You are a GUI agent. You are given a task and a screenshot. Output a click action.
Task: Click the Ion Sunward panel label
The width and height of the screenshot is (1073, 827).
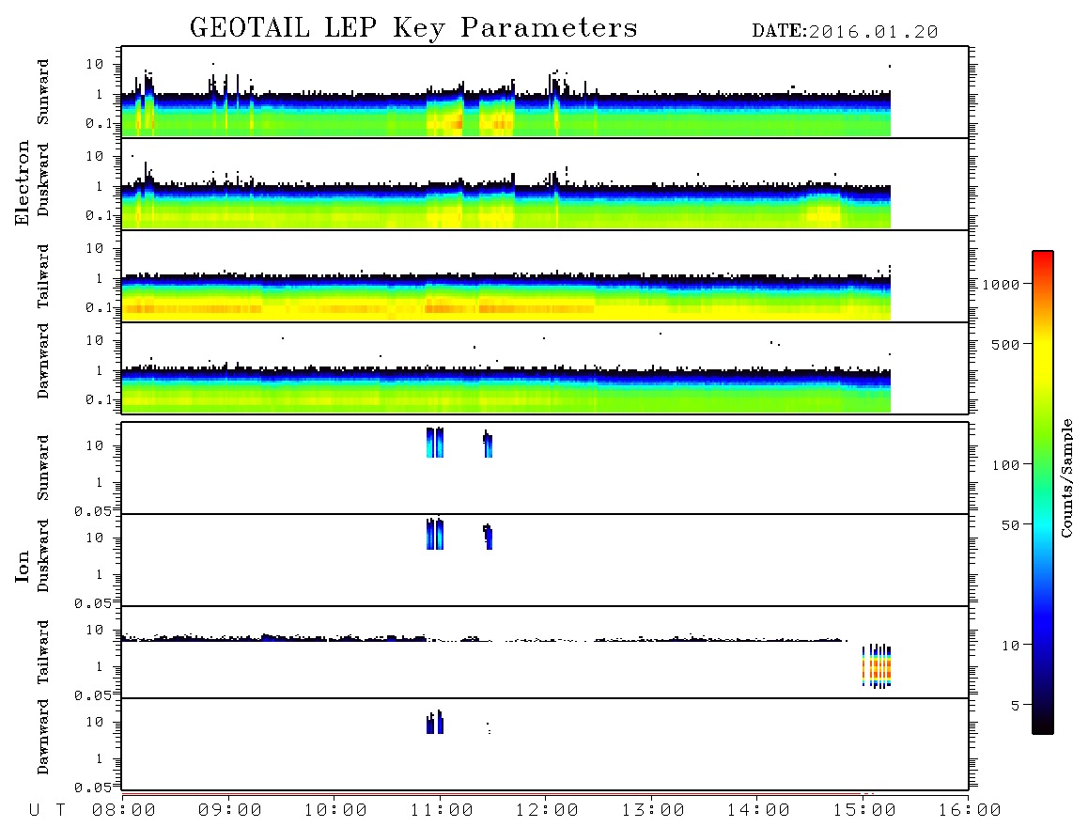point(43,468)
